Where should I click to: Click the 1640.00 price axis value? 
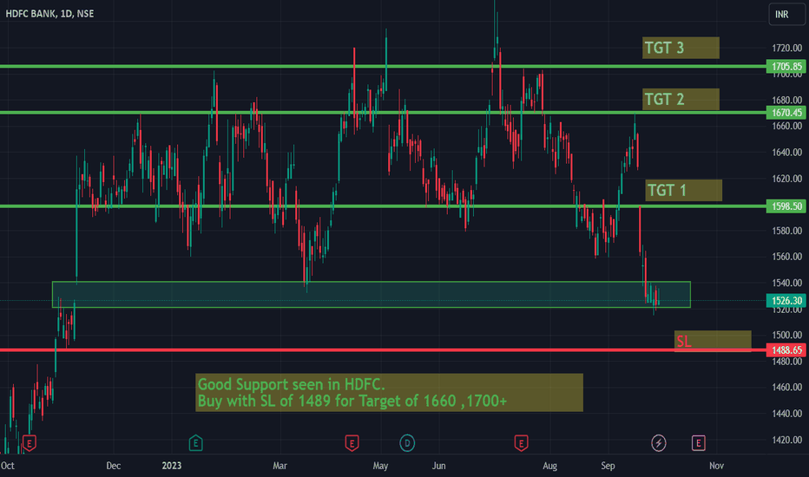point(786,152)
